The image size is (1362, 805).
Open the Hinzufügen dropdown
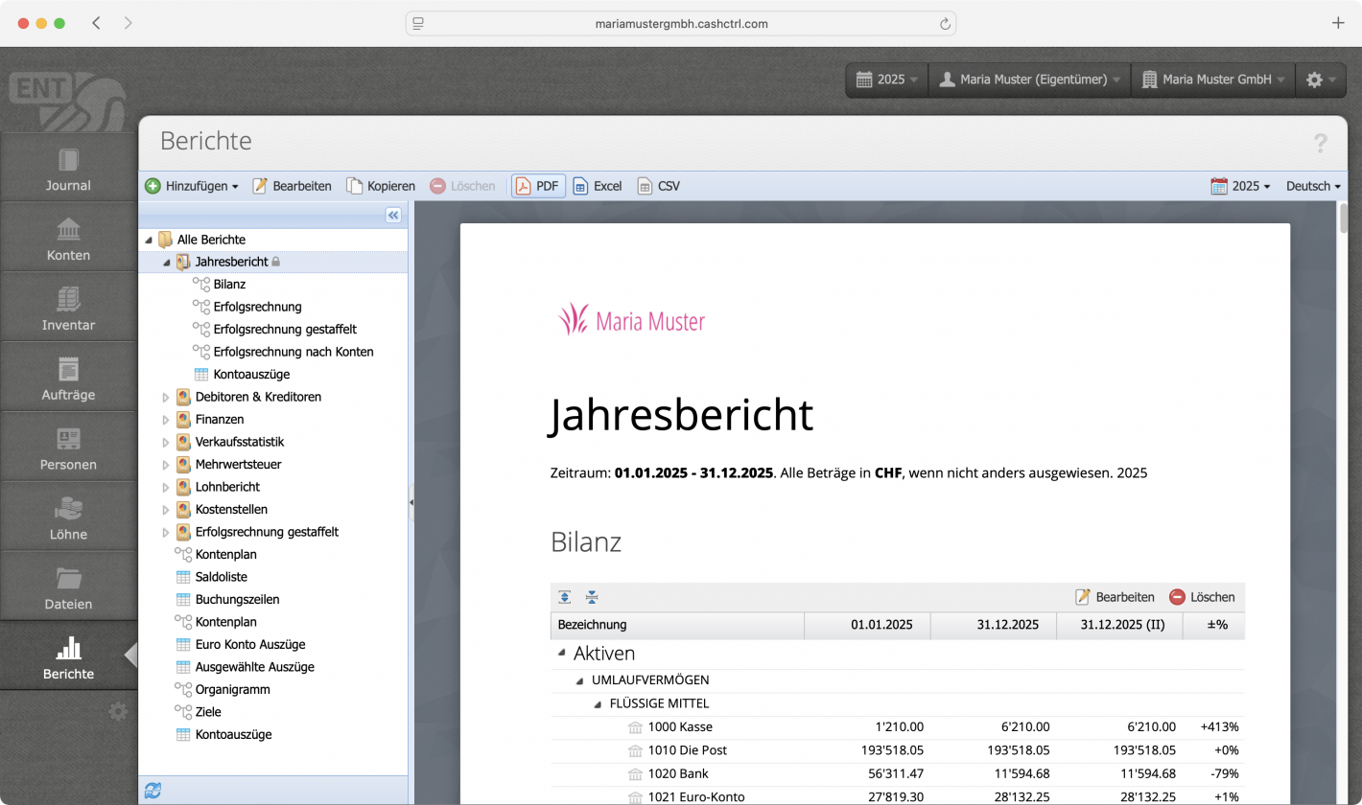(x=192, y=186)
